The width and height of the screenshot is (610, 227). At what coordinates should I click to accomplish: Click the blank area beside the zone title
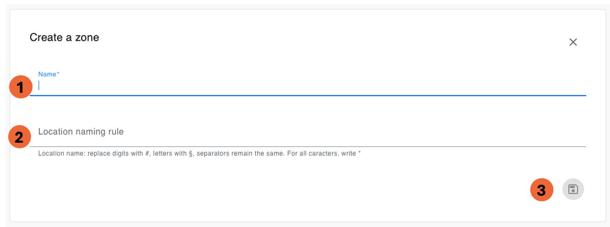click(330, 38)
